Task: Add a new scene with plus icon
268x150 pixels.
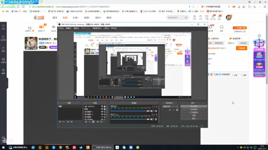Action: [60, 122]
